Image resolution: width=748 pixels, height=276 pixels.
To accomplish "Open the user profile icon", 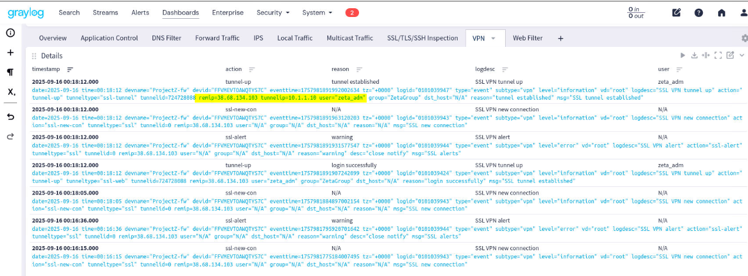I will tap(743, 12).
